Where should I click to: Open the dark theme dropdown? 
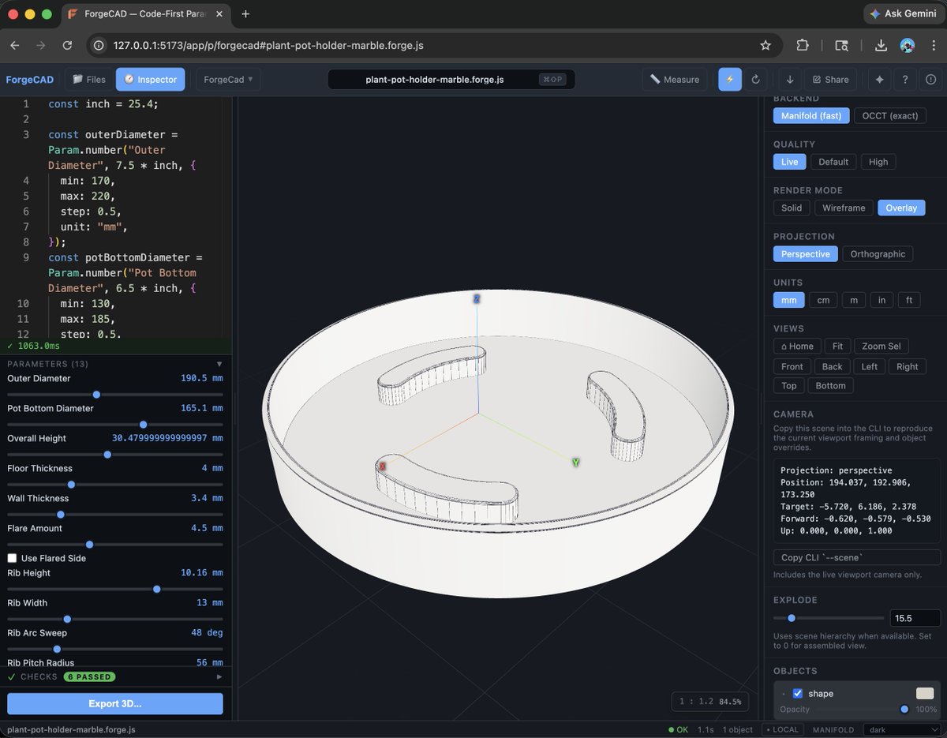(902, 730)
